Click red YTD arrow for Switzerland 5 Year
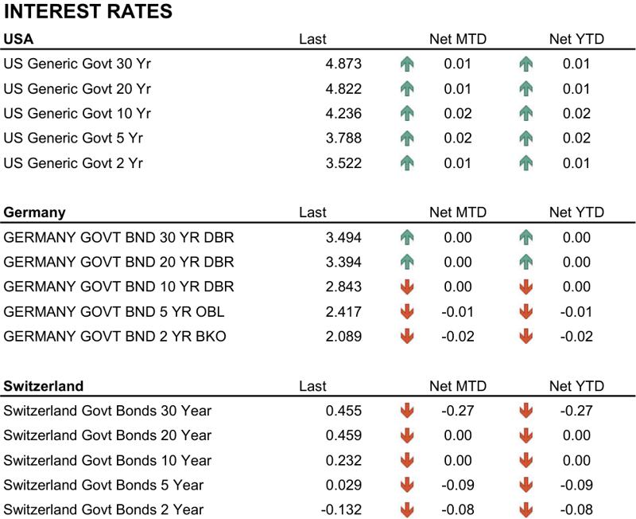Viewport: 636px width, 519px height. point(525,485)
